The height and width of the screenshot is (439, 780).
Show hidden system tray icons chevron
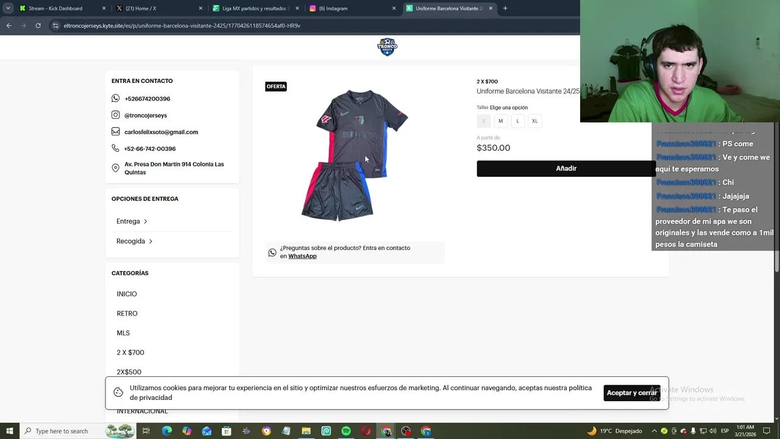pyautogui.click(x=654, y=431)
